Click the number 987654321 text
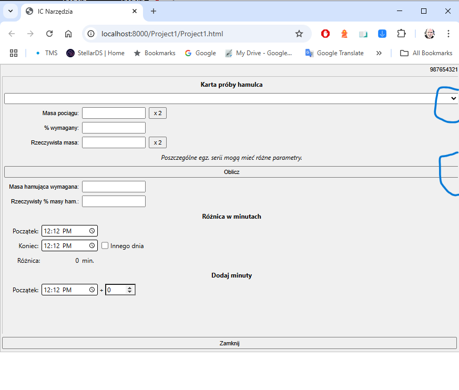Screen dimensions: 459x390 coord(443,69)
